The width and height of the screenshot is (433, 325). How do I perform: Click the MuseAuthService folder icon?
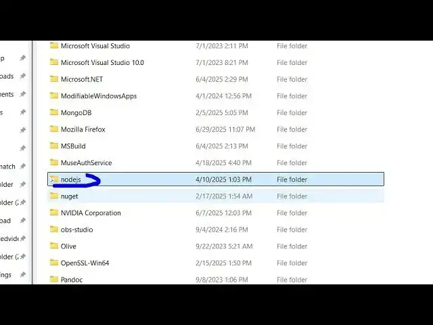tap(54, 162)
